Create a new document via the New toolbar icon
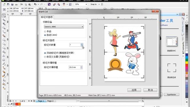Screen dimensions: 190x107 [4, 4]
